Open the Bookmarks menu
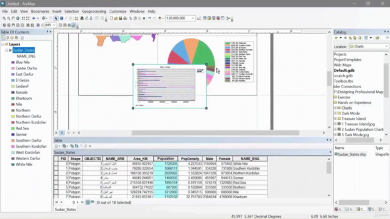 pos(40,12)
